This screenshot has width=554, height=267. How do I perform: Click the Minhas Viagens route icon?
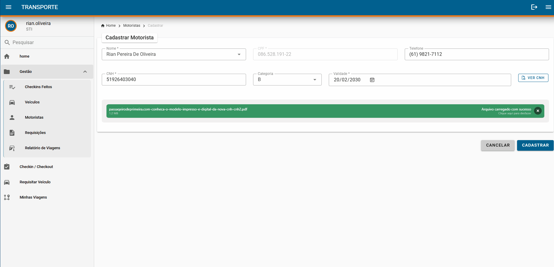coord(7,197)
